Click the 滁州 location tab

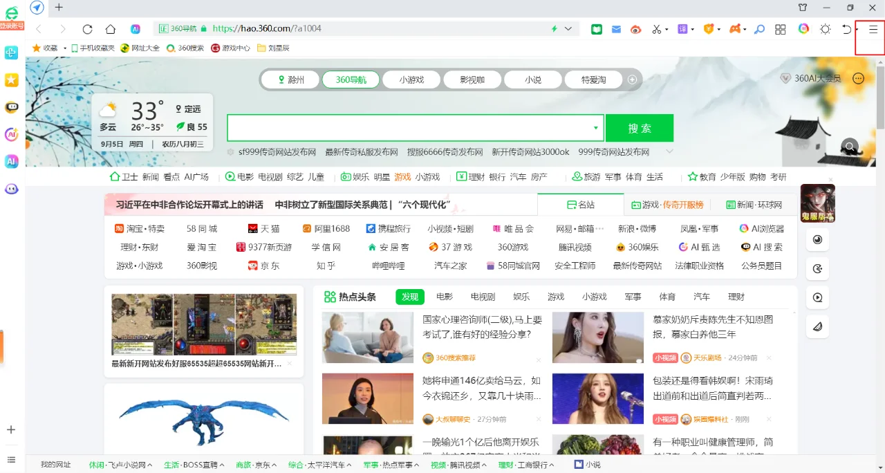click(x=291, y=80)
